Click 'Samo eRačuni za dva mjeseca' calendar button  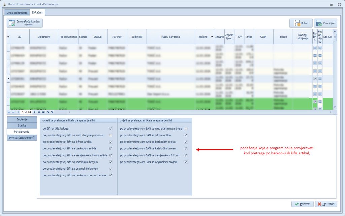(x=25, y=23)
